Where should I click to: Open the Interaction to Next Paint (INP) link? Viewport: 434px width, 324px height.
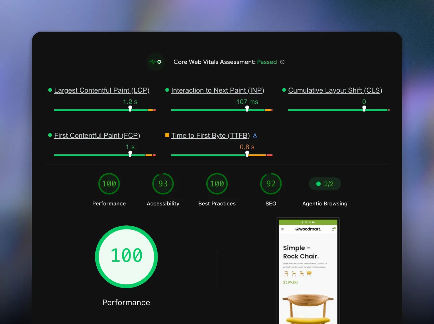tap(218, 90)
